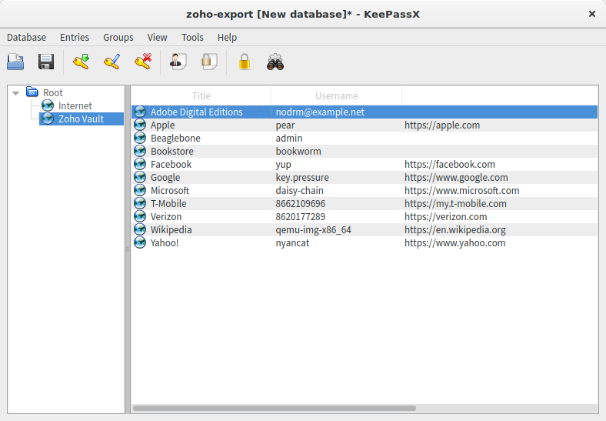Viewport: 606px width, 421px height.
Task: Select 'Adobe Digital Editions' entry title
Action: [197, 112]
